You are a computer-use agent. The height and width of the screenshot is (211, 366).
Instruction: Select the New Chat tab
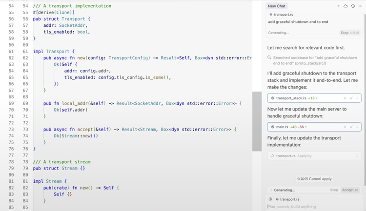276,6
